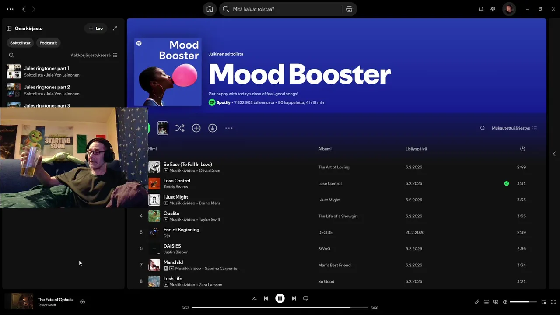Image resolution: width=560 pixels, height=315 pixels.
Task: Open Aakkosjärjestyksessä sort dropdown
Action: tap(94, 55)
